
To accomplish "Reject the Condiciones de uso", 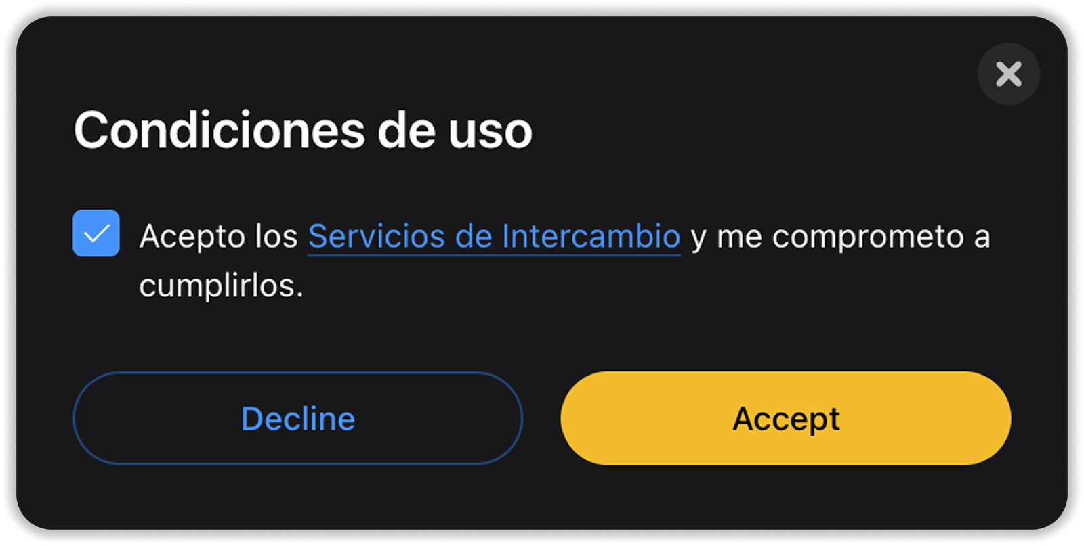I will tap(298, 418).
